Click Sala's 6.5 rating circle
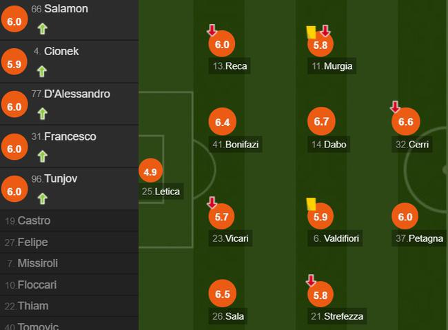 [222, 293]
